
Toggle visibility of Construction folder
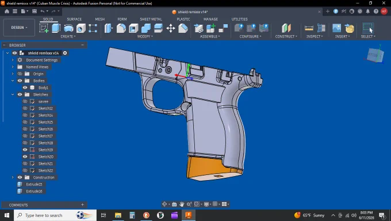(20, 177)
